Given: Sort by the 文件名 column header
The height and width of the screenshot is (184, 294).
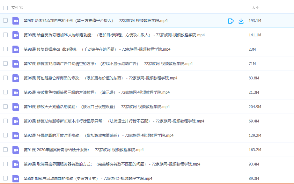Looking at the screenshot, I should coord(17,7).
